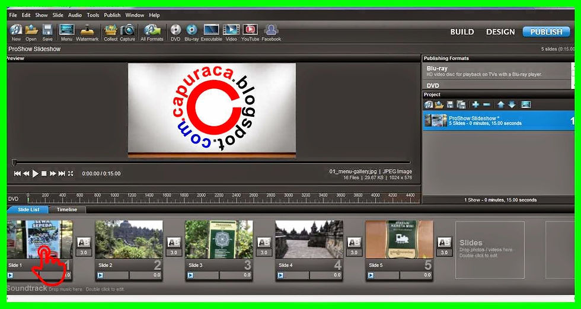Click New project icon in Project panel
This screenshot has width=581, height=309.
click(x=429, y=105)
